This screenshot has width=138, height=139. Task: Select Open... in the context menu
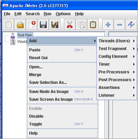tap(62, 67)
